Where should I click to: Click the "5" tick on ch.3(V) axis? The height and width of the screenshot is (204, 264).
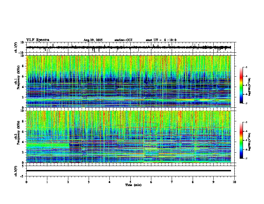tap(23, 166)
